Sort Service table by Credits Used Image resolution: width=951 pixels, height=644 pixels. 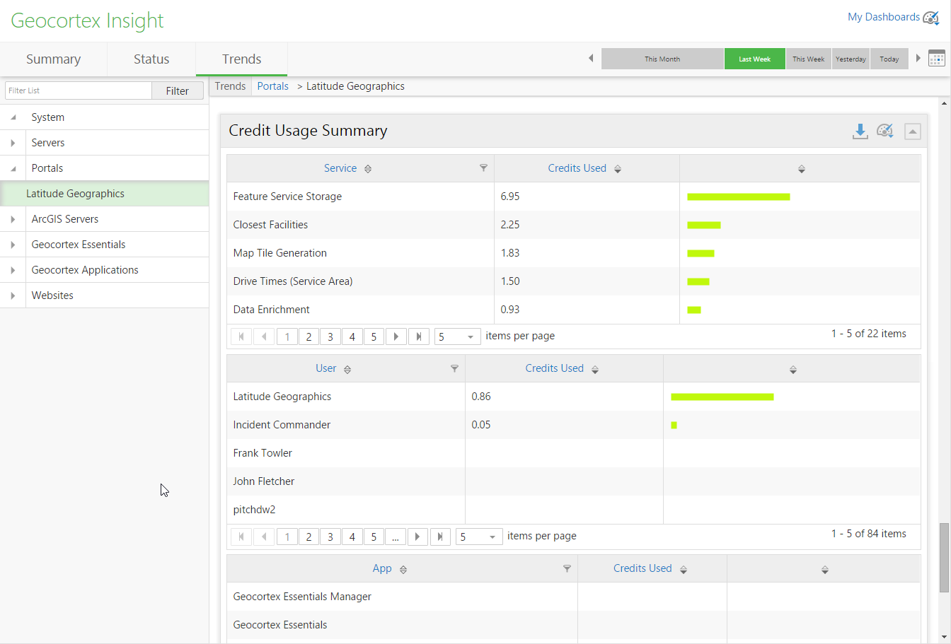tap(577, 168)
